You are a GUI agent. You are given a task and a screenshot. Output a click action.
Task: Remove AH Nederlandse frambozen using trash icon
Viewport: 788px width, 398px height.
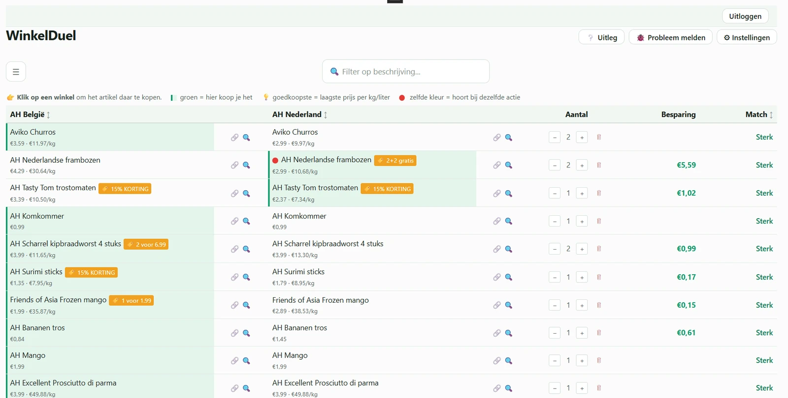pos(599,165)
